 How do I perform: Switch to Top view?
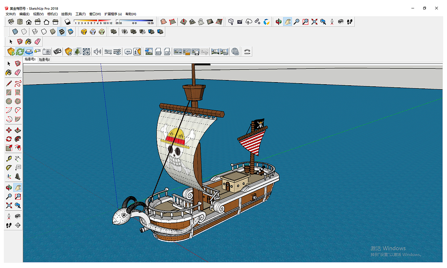tap(20, 22)
